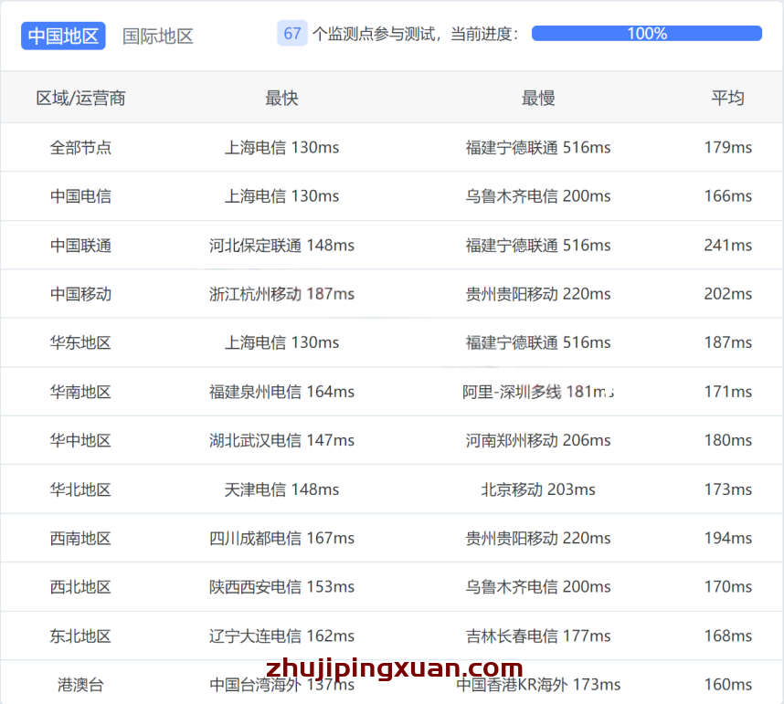The image size is (784, 704).
Task: Click the 区域/运营商 column header
Action: (80, 98)
